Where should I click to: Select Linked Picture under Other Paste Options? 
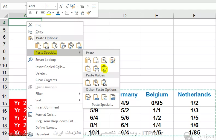click(113, 97)
